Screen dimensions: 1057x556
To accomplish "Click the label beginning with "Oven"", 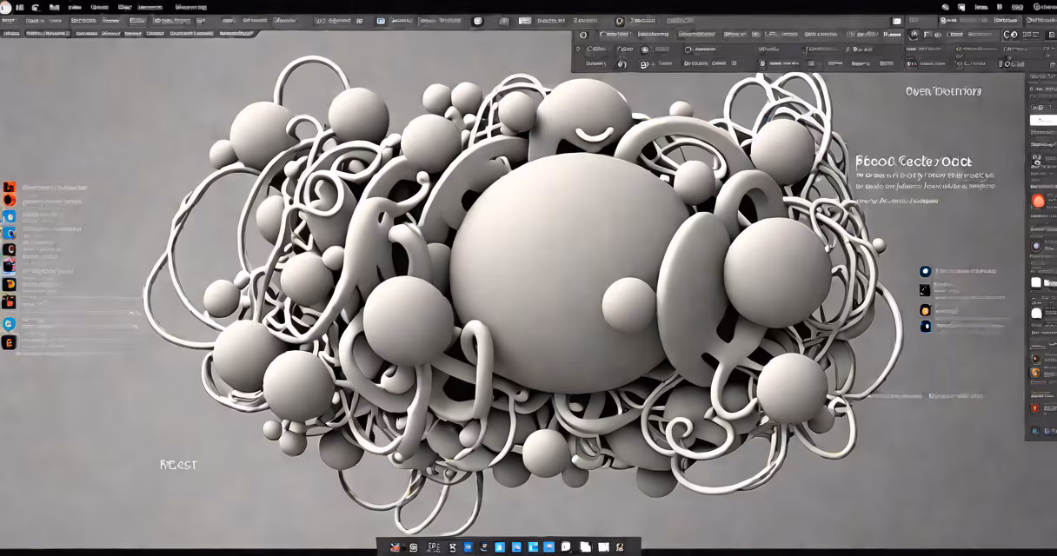I will point(943,91).
